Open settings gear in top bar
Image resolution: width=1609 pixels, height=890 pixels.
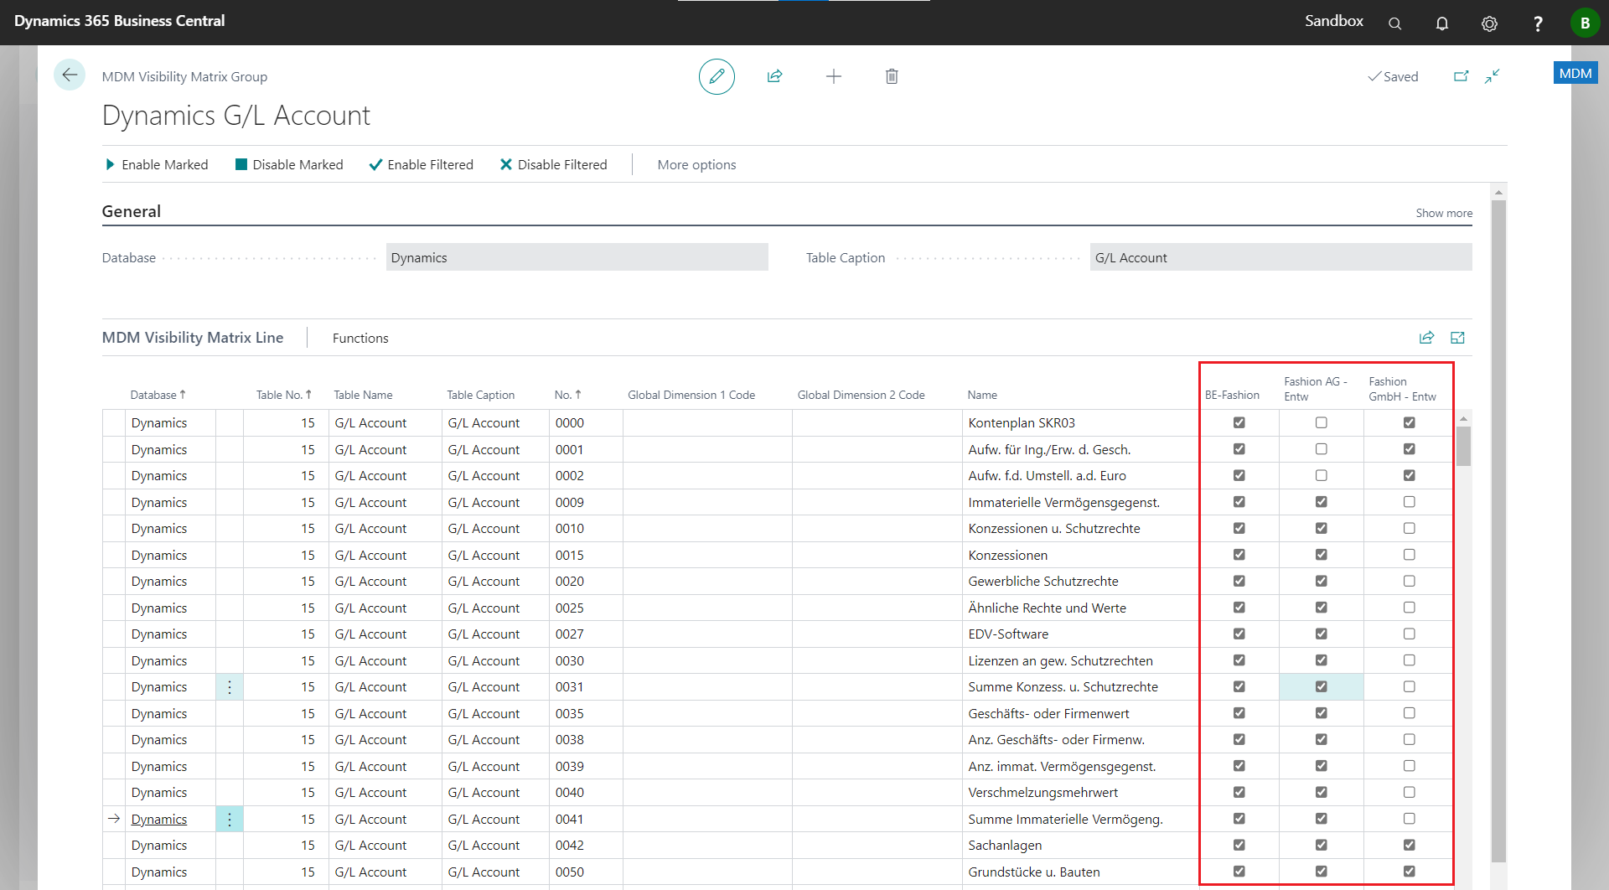coord(1489,23)
